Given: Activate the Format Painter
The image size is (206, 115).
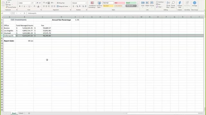Looking at the screenshot, I should click(11, 7).
